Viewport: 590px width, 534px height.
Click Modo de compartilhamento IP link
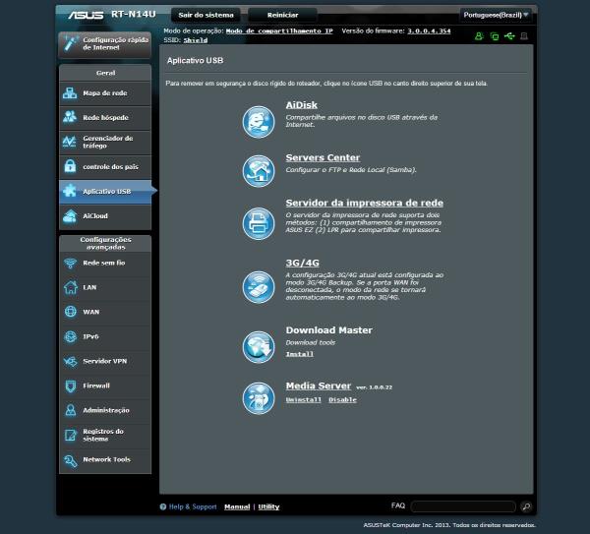(279, 31)
